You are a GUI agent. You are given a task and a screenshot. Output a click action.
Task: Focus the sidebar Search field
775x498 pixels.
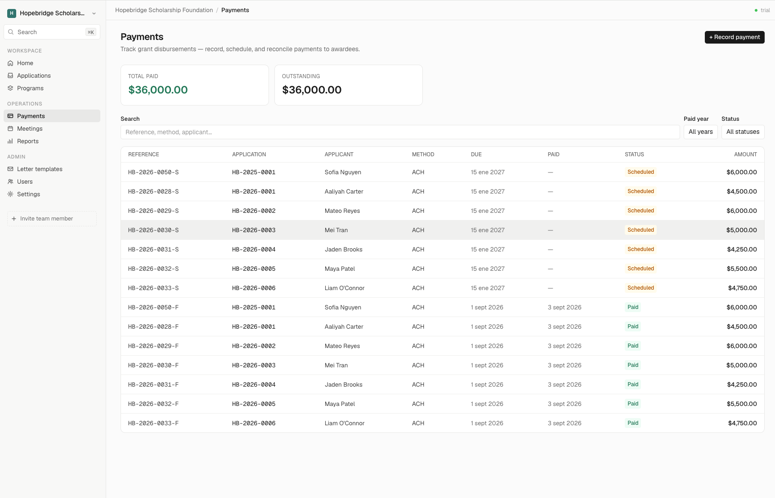pos(52,32)
